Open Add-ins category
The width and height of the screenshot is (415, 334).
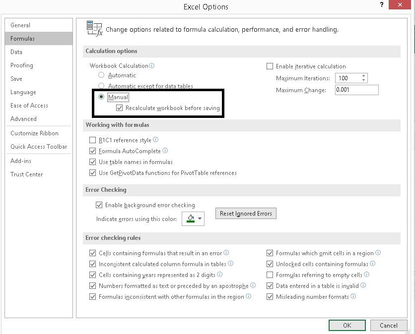tap(39, 161)
